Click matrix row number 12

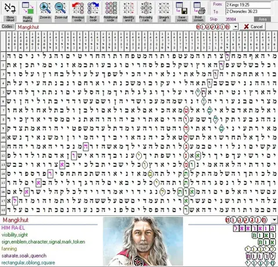click(x=3, y=156)
